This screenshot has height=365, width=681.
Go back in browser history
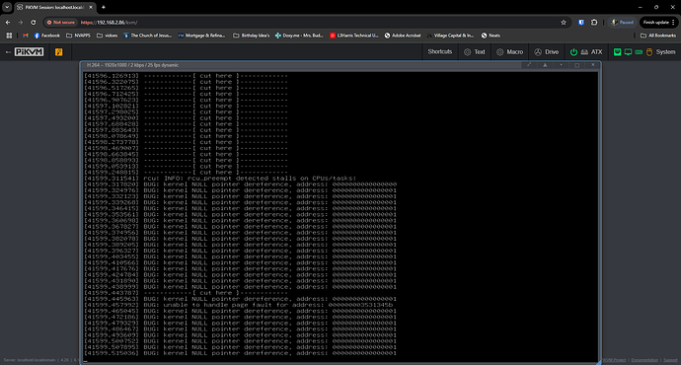click(8, 22)
